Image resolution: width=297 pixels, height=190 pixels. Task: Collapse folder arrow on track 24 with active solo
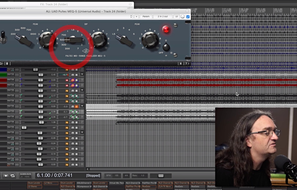pos(82,106)
